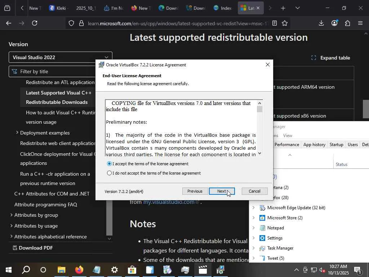
Task: Show hidden system tray icons chevron
Action: [297, 270]
